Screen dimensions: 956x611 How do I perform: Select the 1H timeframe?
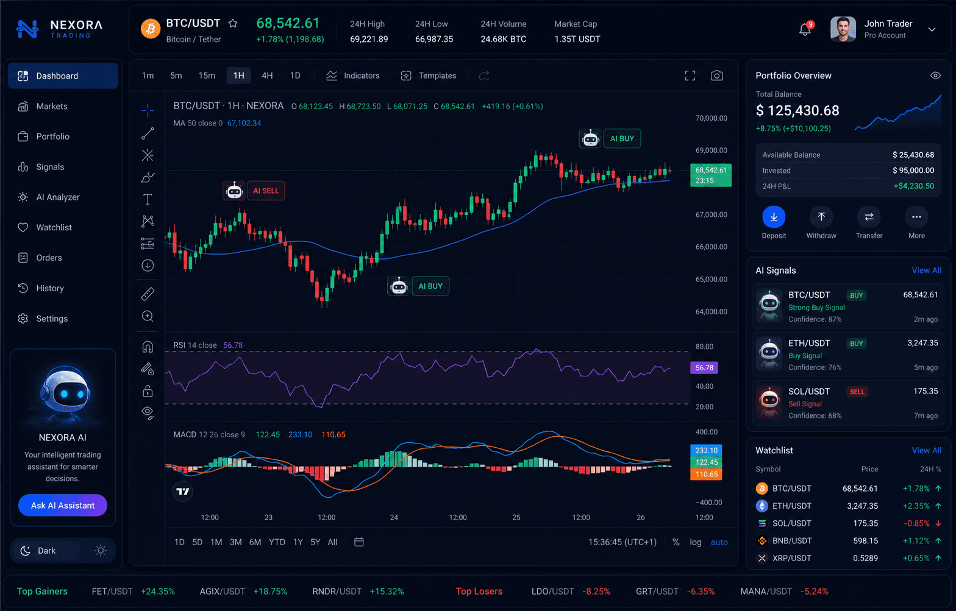coord(239,76)
